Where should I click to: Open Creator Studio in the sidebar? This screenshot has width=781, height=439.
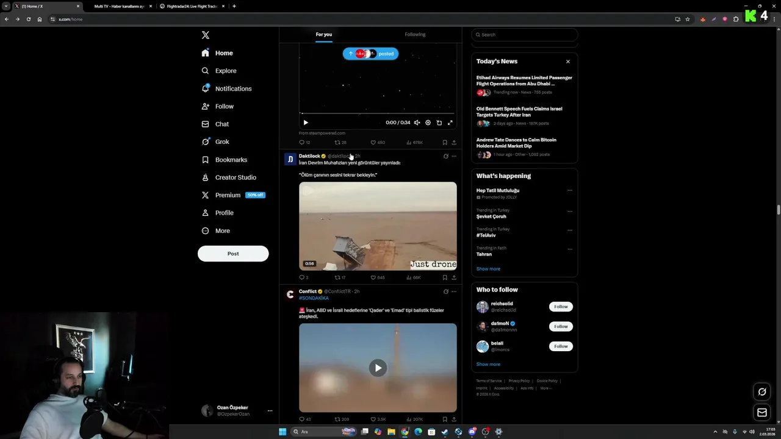[x=229, y=177]
